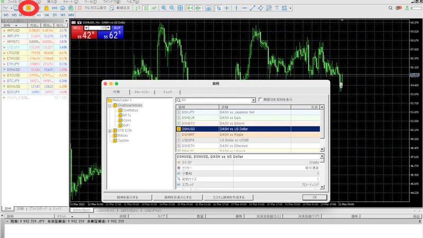Click the search magnifier in the toolbar
This screenshot has height=238, width=423.
click(x=390, y=8)
